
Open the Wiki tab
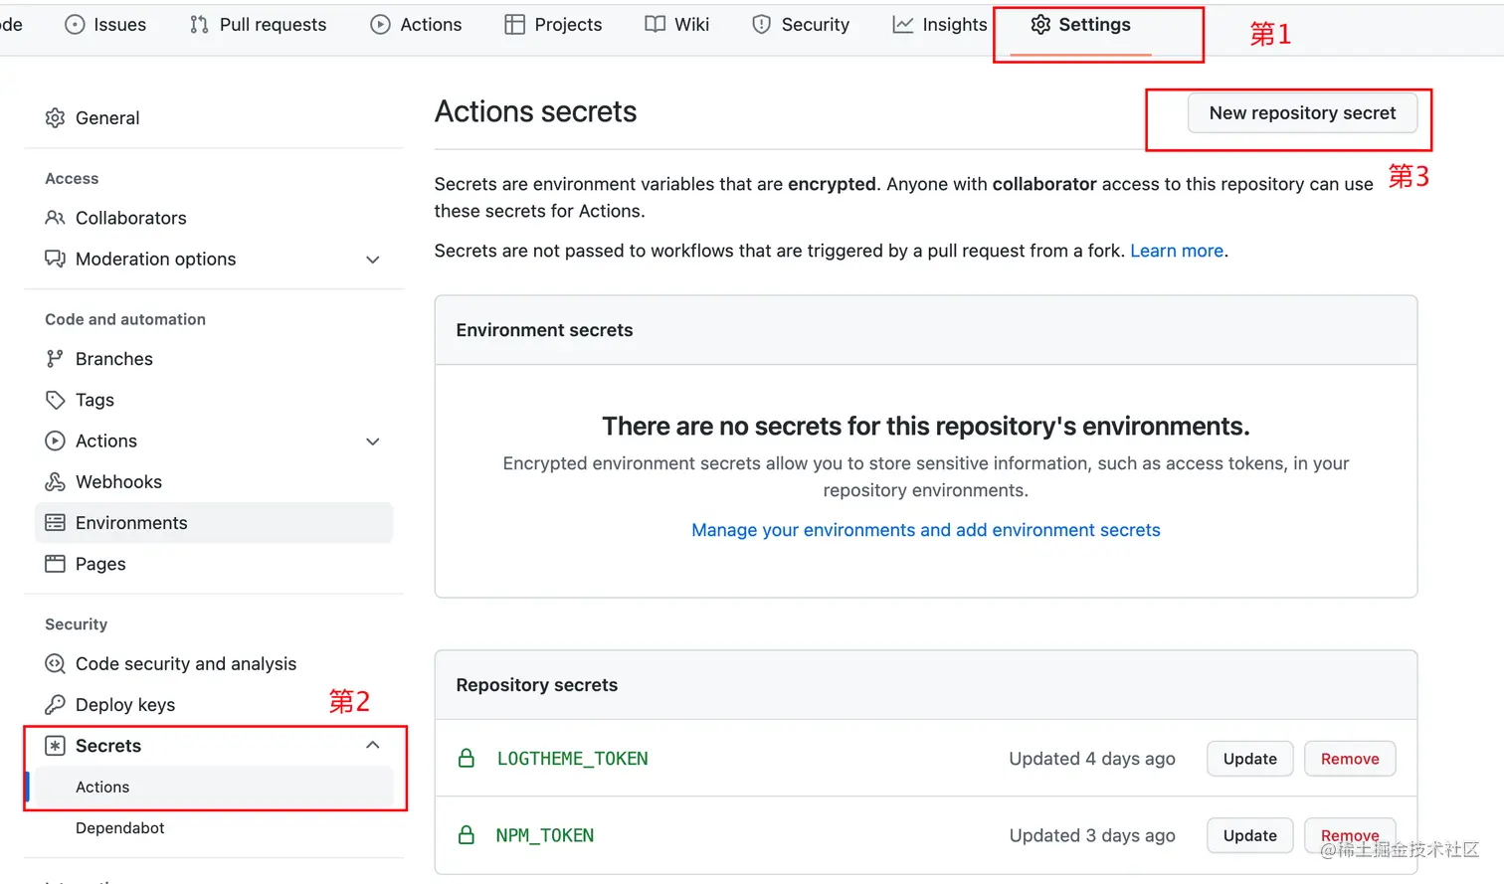[x=677, y=25]
